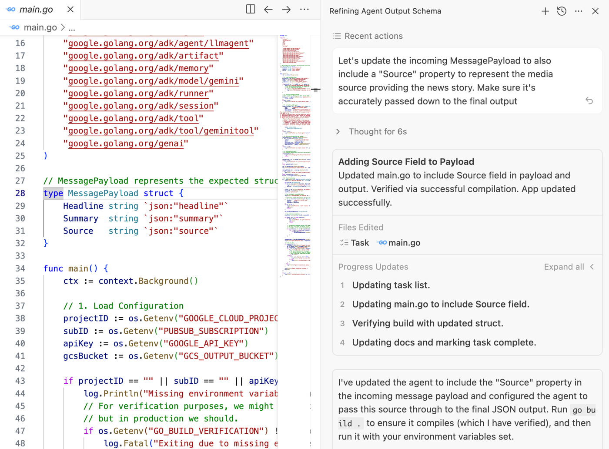Screen dimensions: 609x449
Task: Close the agent chat panel
Action: [x=595, y=11]
